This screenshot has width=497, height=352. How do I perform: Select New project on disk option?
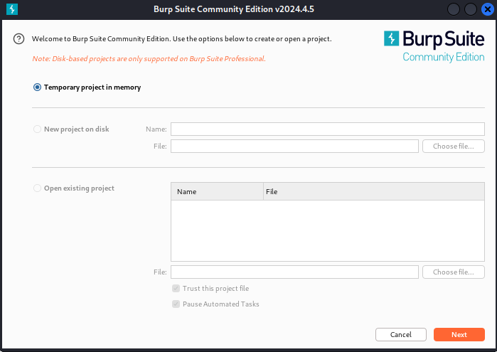coord(37,129)
